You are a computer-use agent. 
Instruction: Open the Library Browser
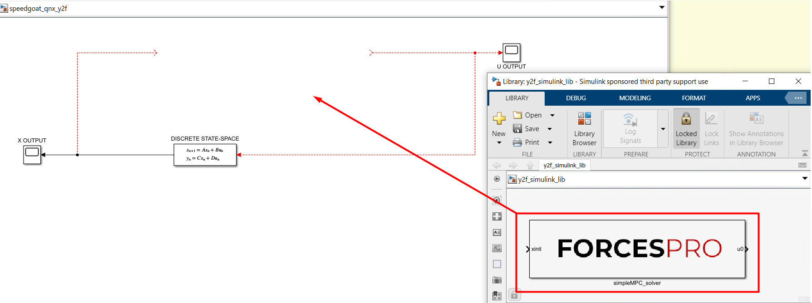pyautogui.click(x=584, y=129)
